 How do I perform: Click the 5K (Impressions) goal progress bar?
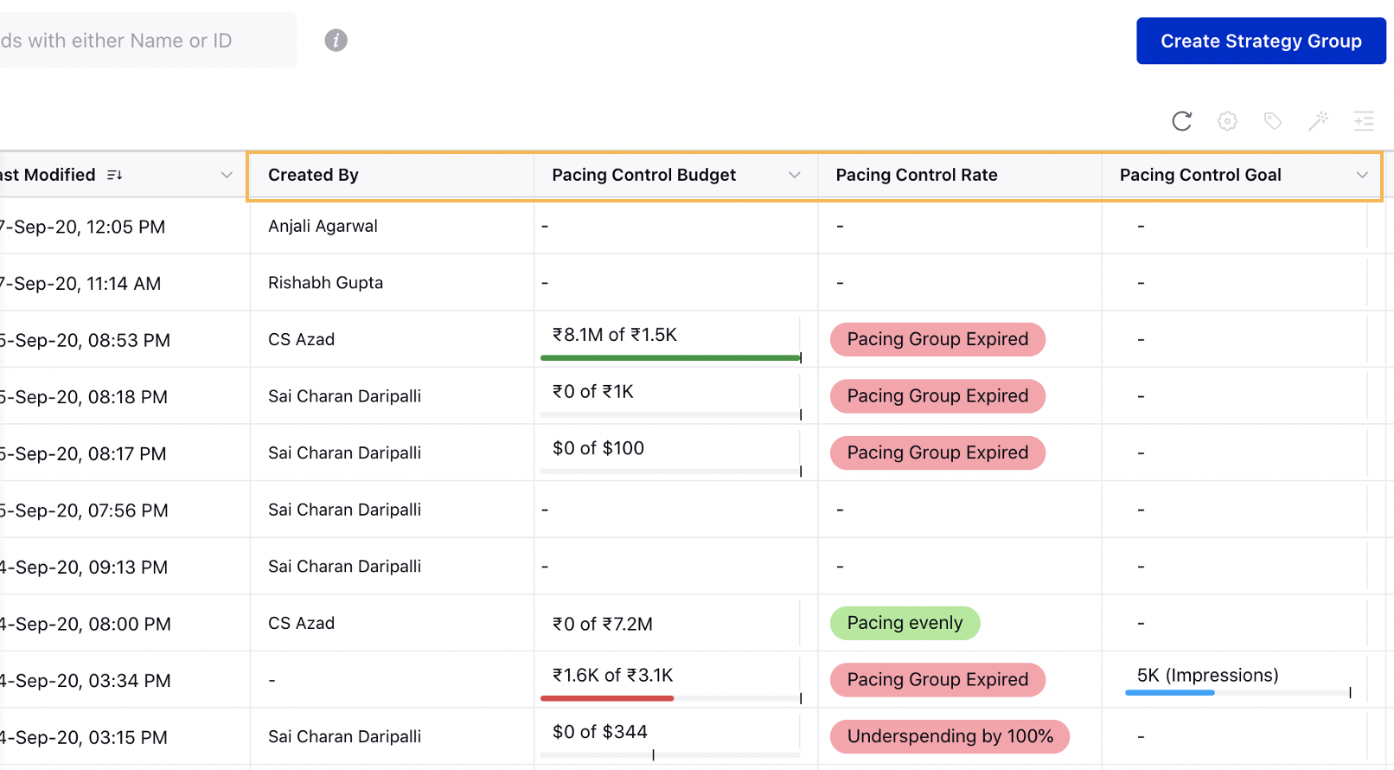1237,693
